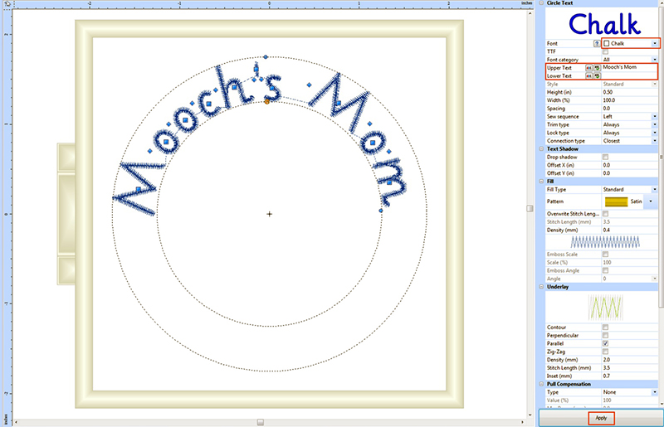Uncheck the Parallel underlay checkbox
The image size is (664, 427).
606,343
